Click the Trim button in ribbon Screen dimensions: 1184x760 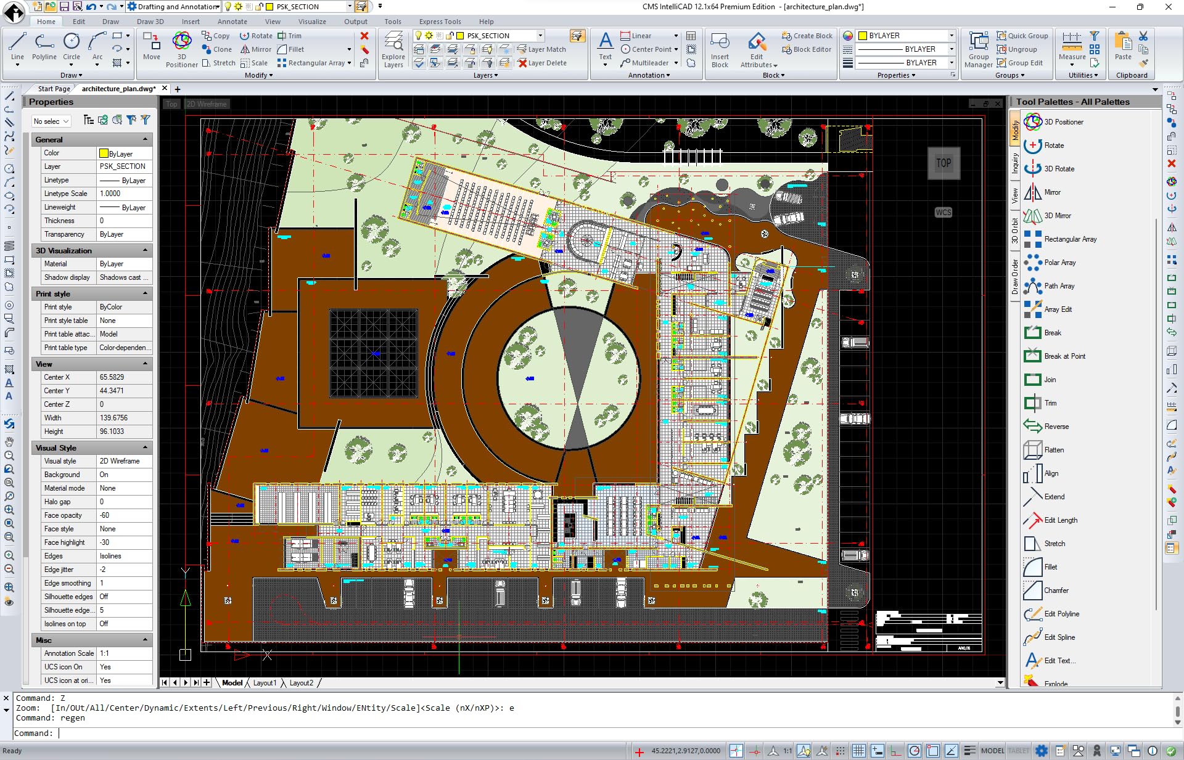point(290,36)
